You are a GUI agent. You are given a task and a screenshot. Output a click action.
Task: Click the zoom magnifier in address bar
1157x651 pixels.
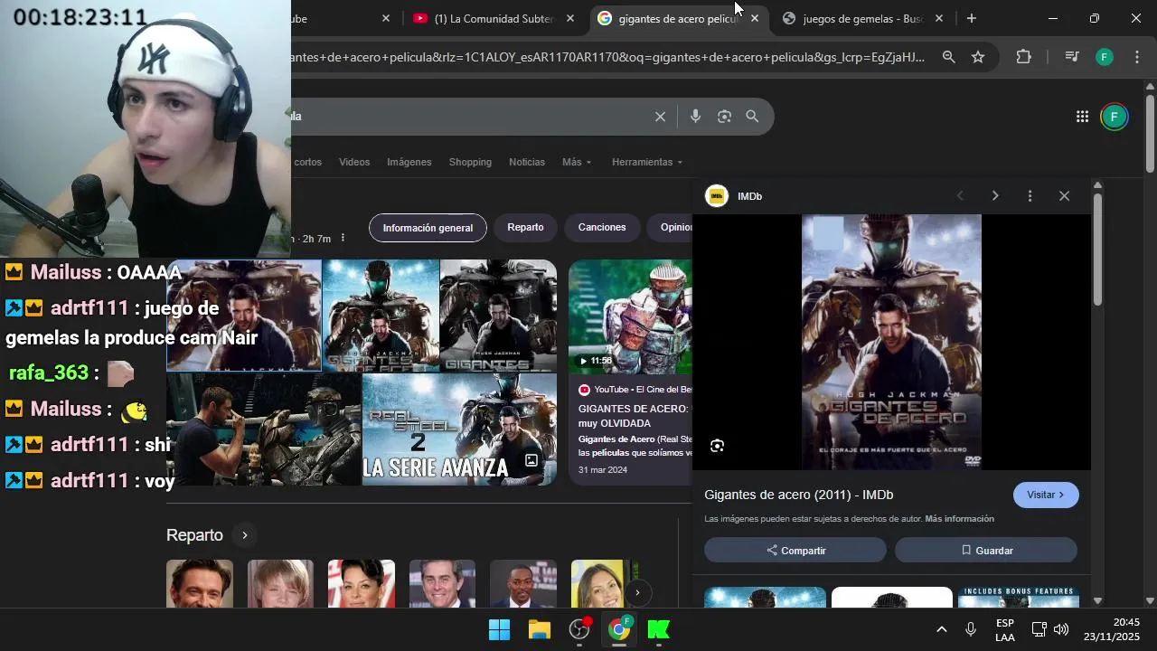coord(948,57)
